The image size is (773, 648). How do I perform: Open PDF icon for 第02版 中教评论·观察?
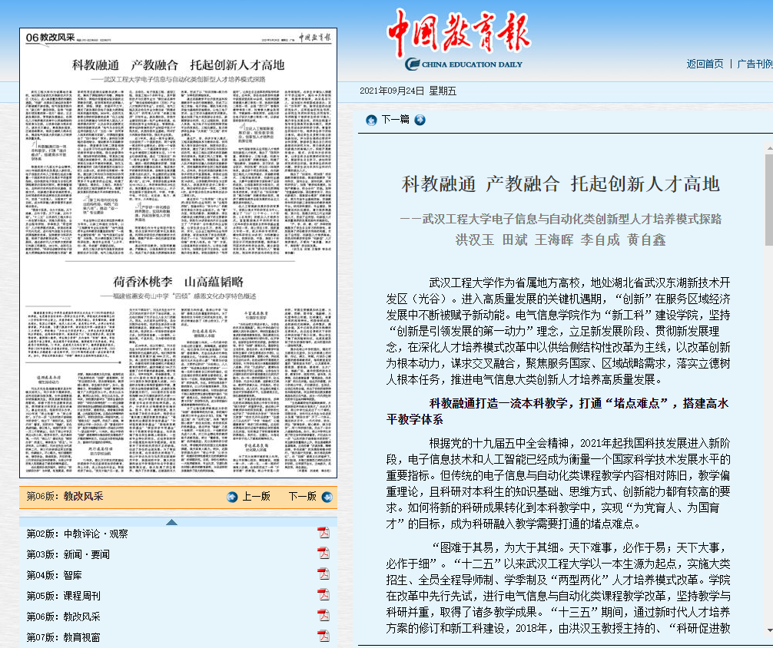point(323,533)
